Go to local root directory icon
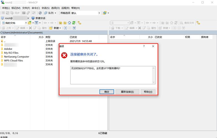217x138 pixels. (x=65, y=23)
